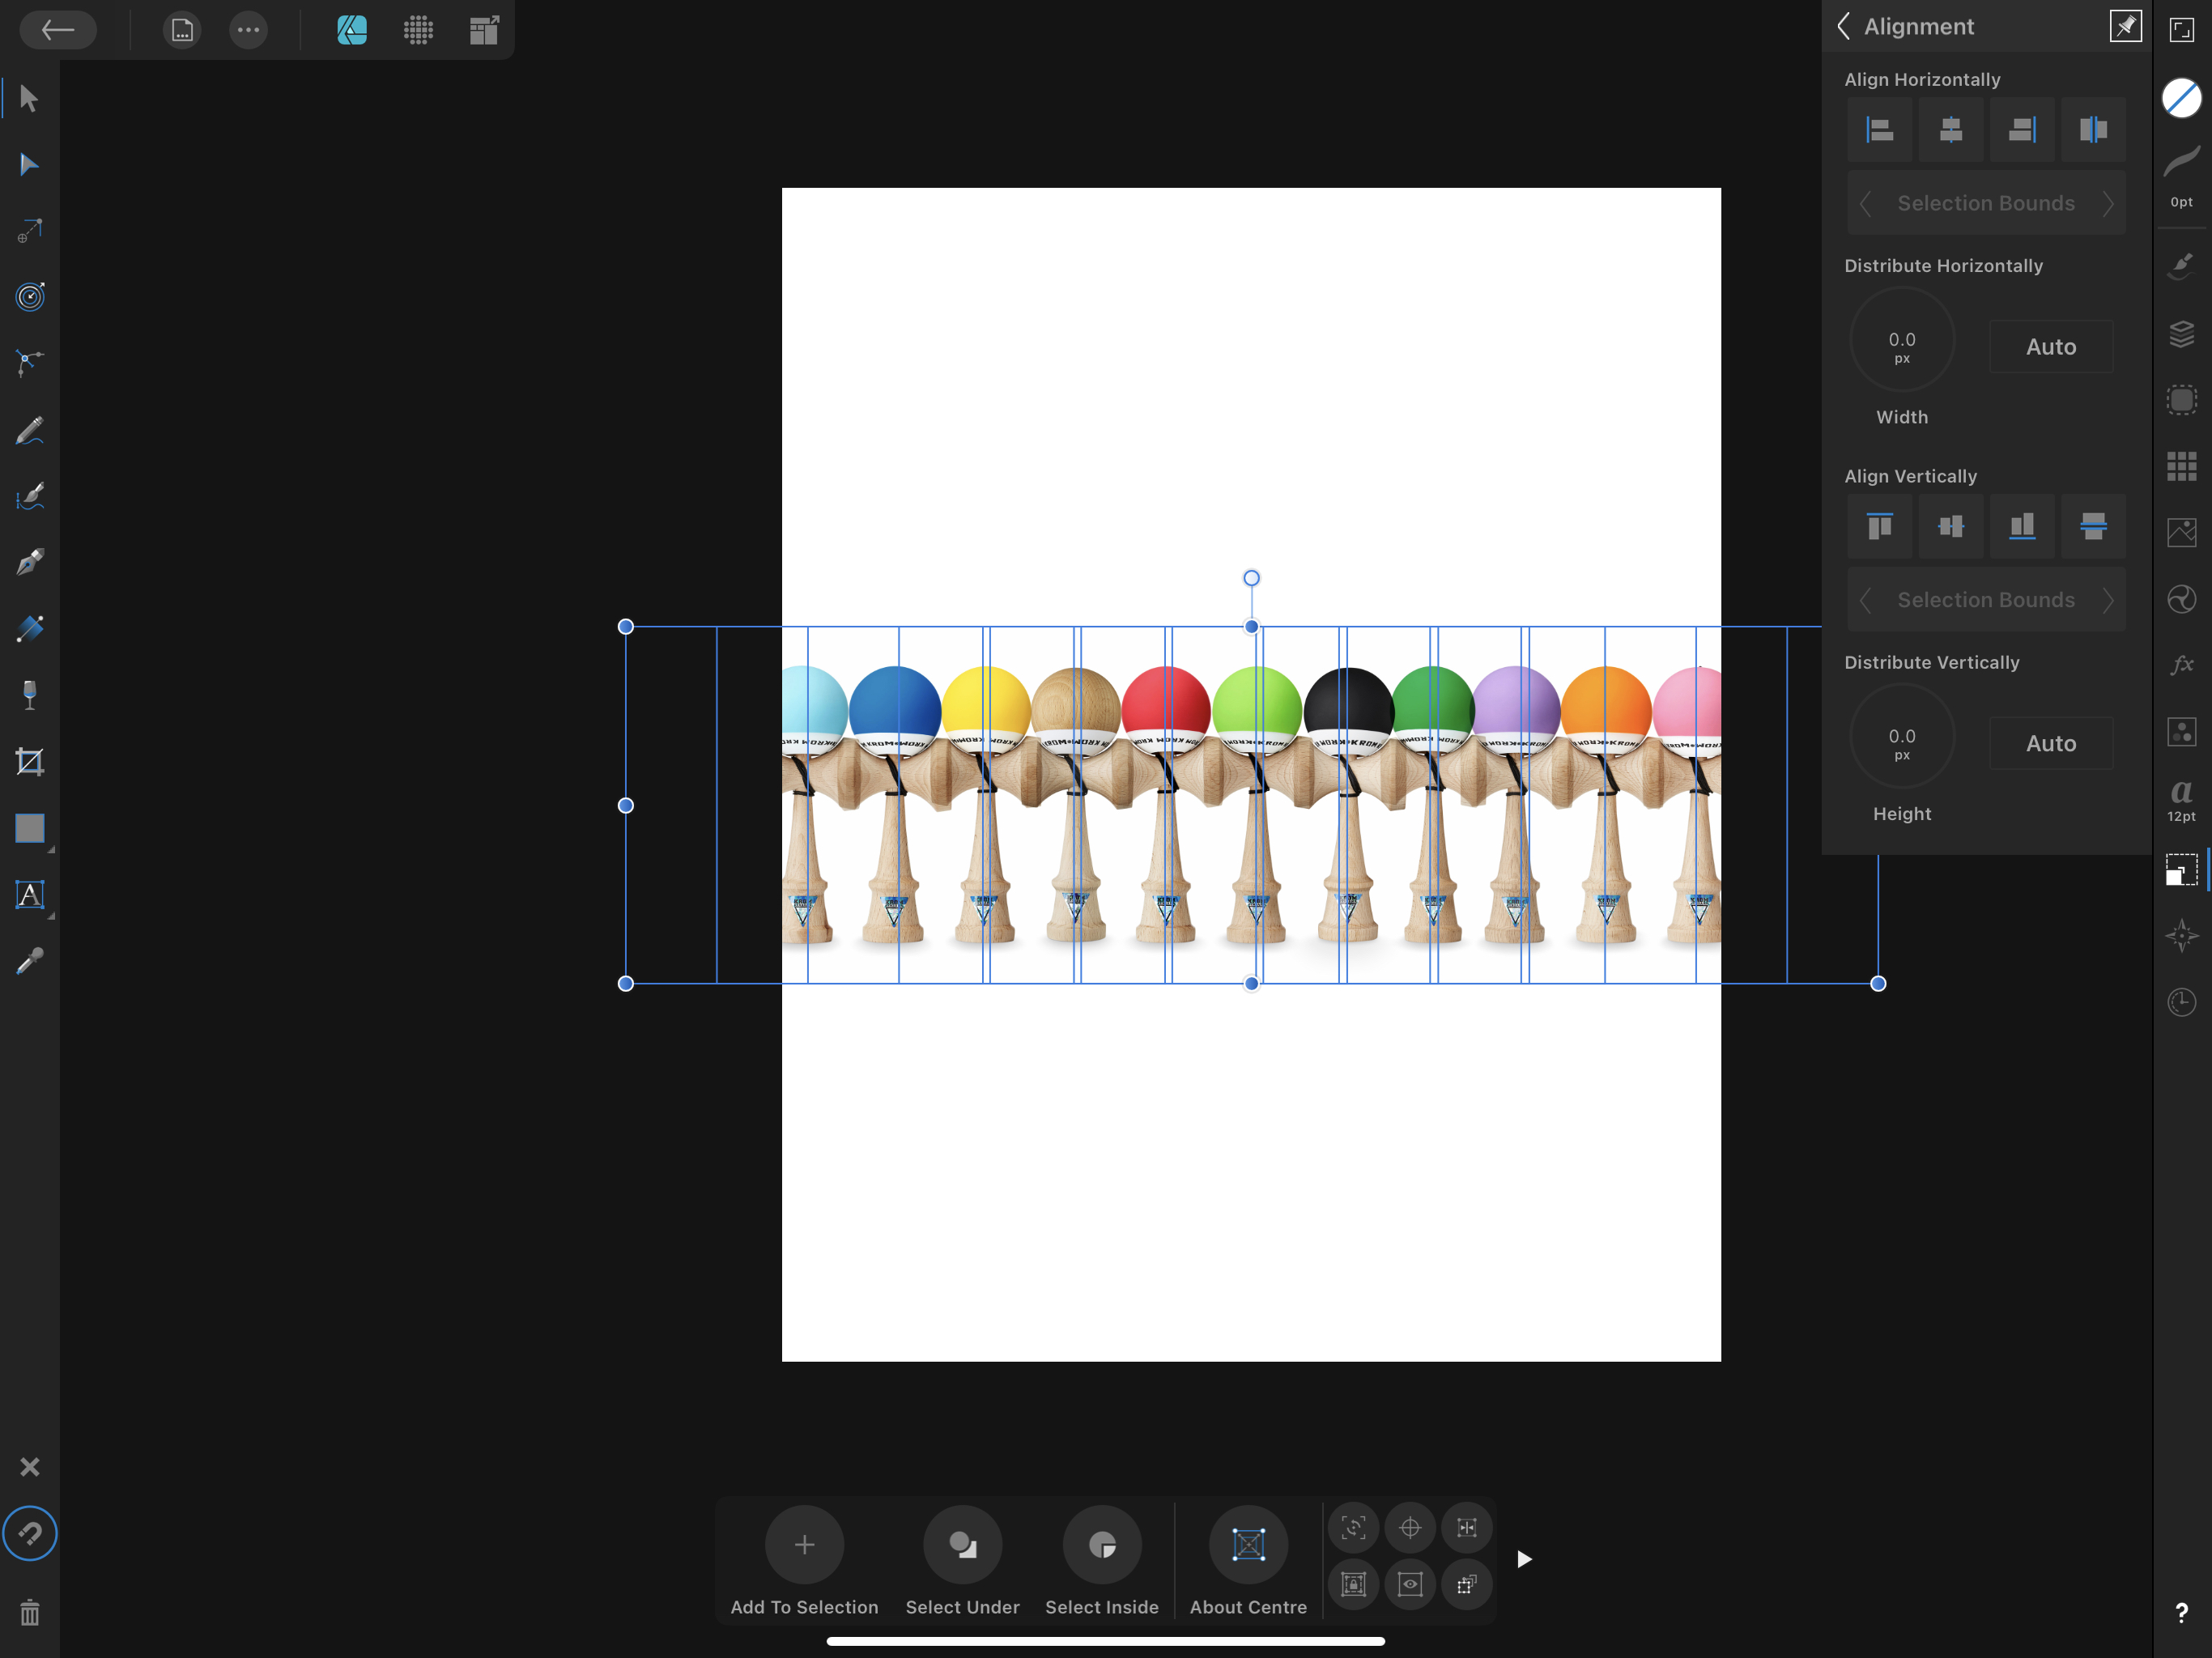Open the Document menu
The height and width of the screenshot is (1658, 2212).
click(182, 30)
